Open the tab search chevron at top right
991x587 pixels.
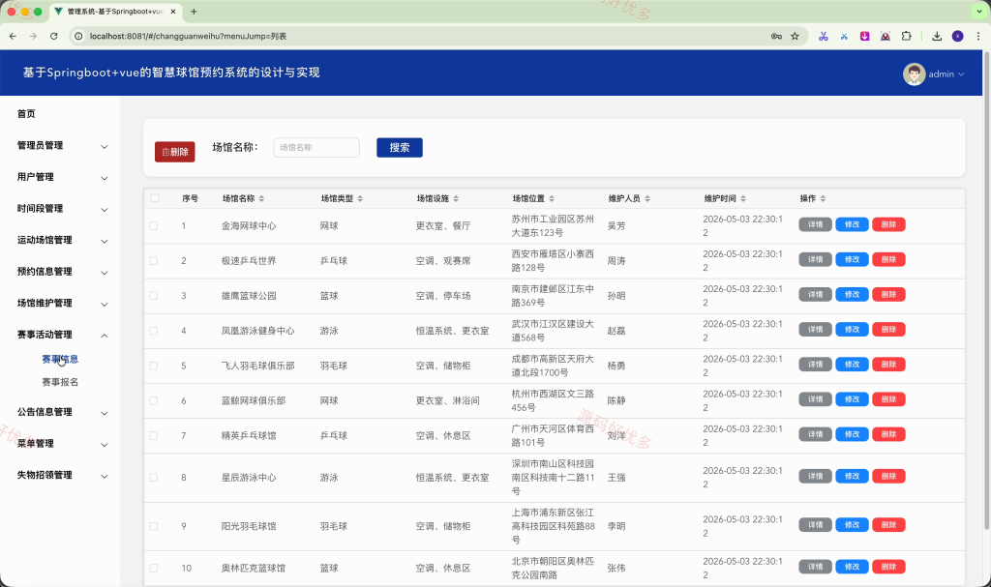click(979, 12)
